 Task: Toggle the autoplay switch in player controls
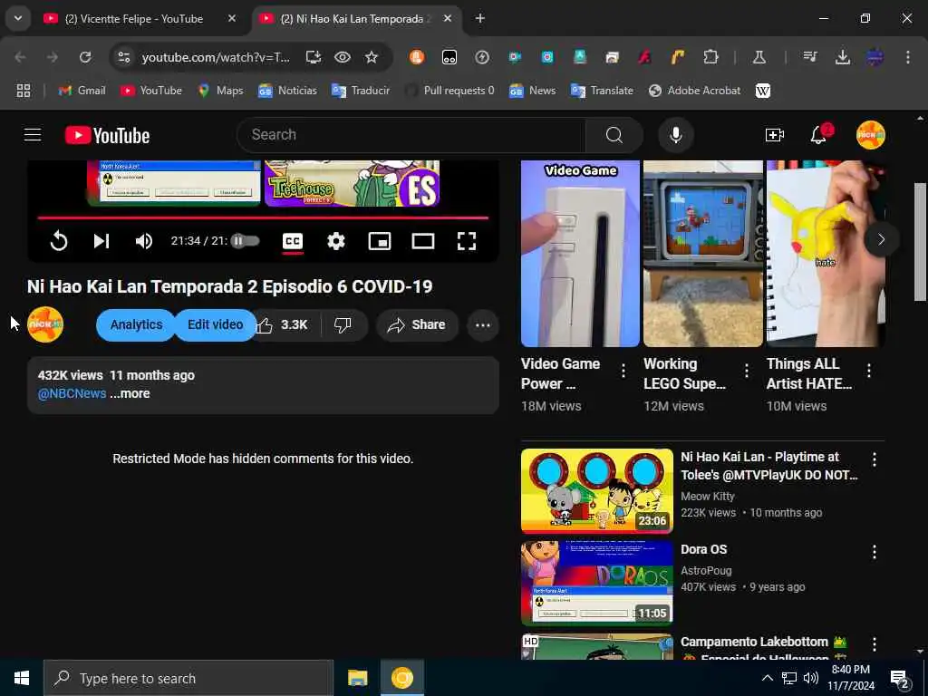click(x=245, y=241)
